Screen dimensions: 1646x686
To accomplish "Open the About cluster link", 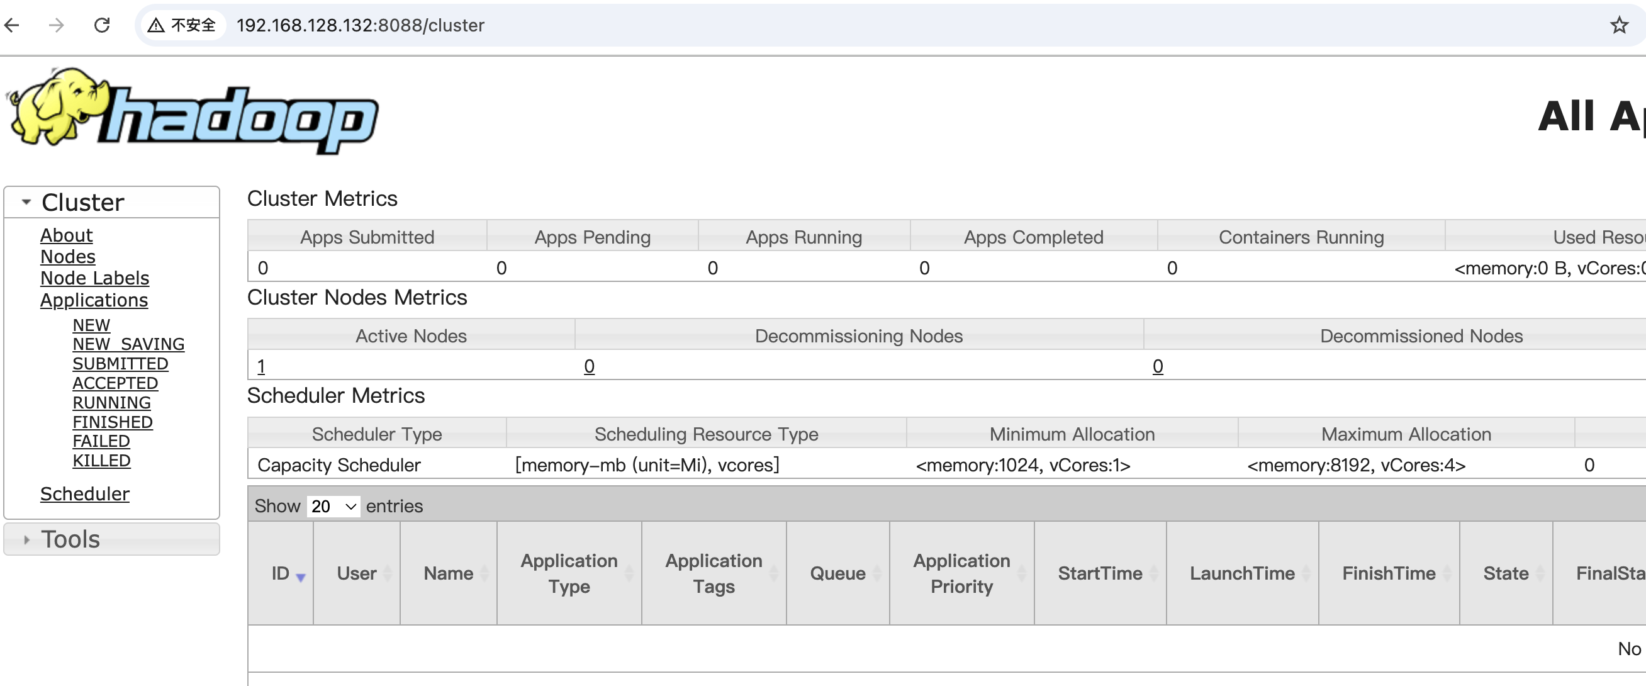I will click(x=66, y=235).
